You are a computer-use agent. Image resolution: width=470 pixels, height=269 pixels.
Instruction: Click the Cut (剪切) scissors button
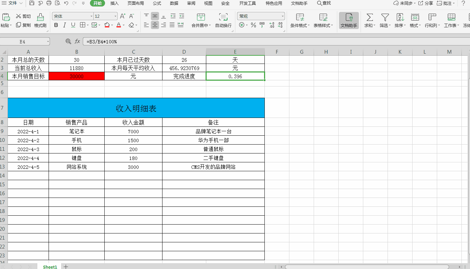[23, 16]
